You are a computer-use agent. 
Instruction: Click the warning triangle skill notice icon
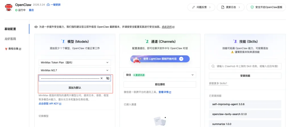click(232, 52)
